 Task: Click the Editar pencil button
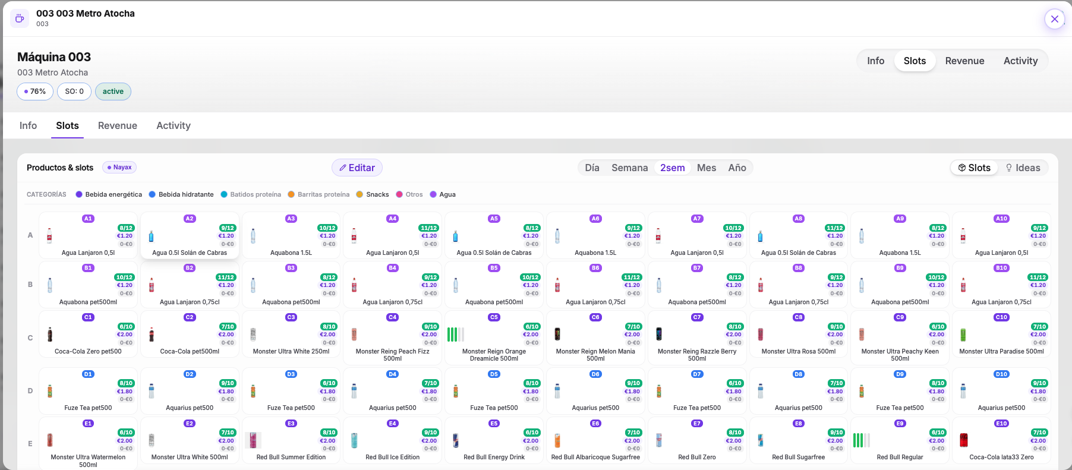click(x=357, y=168)
